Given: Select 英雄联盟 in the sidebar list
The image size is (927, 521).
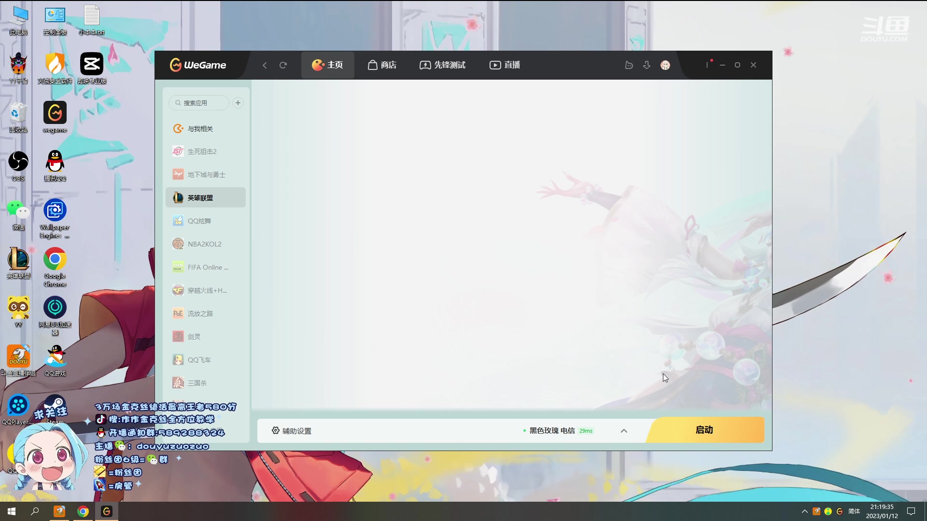Looking at the screenshot, I should [x=206, y=198].
